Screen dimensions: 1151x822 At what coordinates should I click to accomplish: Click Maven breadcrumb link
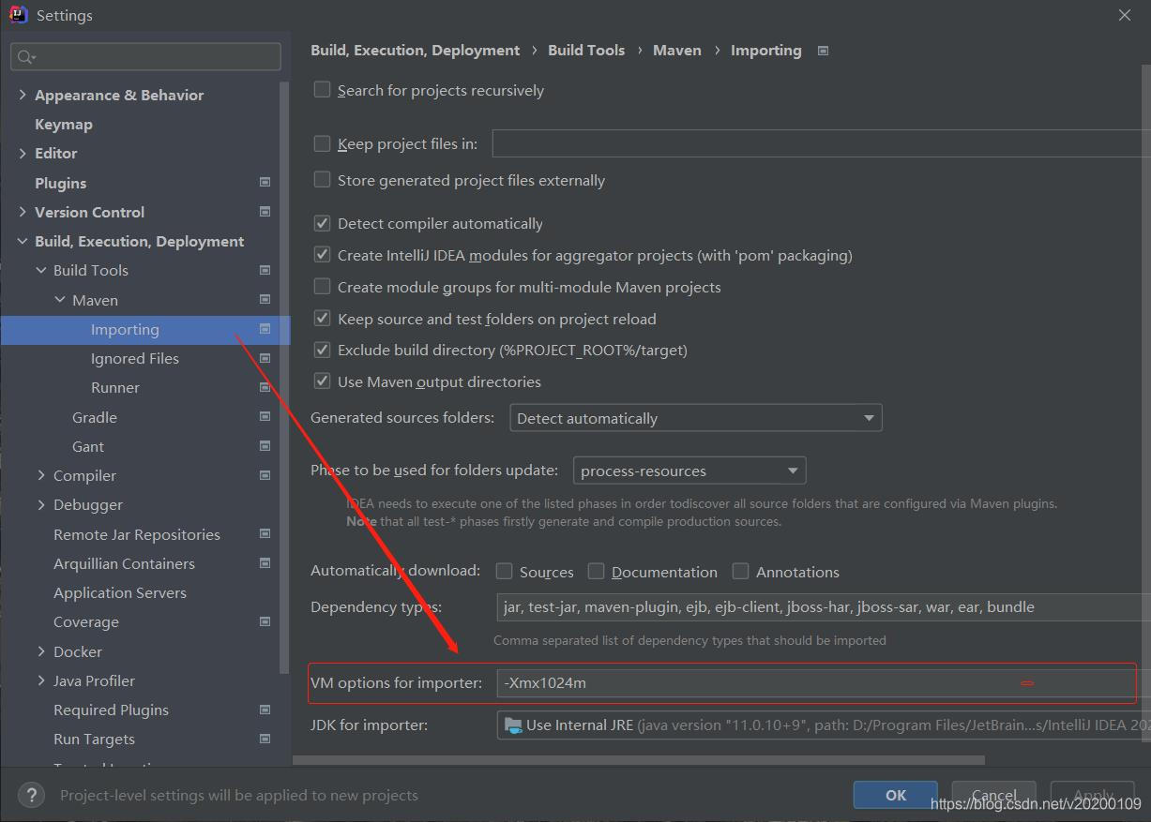[x=677, y=51]
